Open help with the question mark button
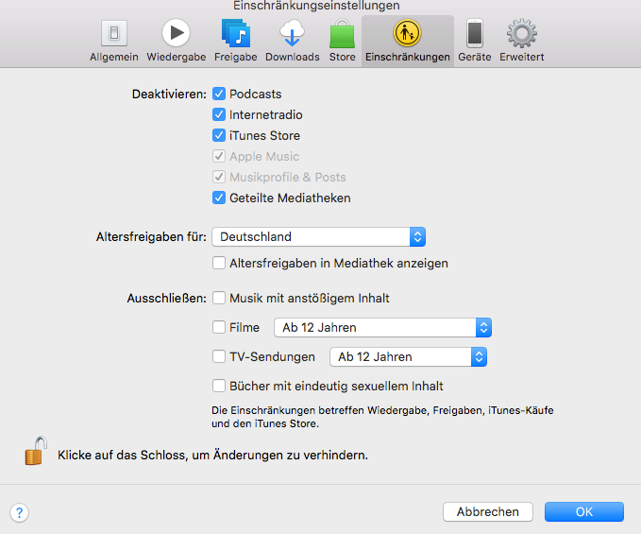The height and width of the screenshot is (534, 641). 19,512
